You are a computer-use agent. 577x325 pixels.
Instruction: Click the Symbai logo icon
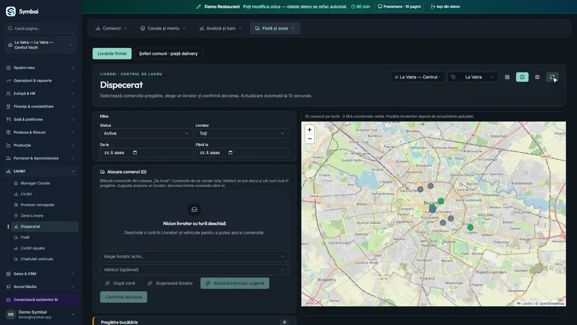coord(11,12)
